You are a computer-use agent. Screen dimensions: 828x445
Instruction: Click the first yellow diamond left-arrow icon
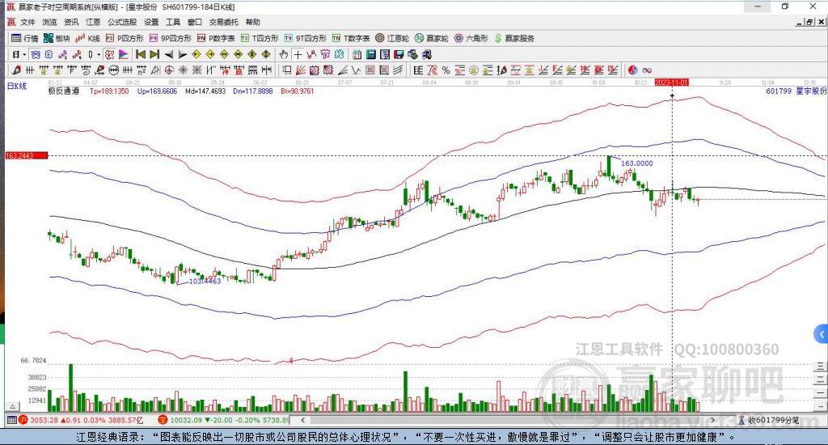click(196, 54)
